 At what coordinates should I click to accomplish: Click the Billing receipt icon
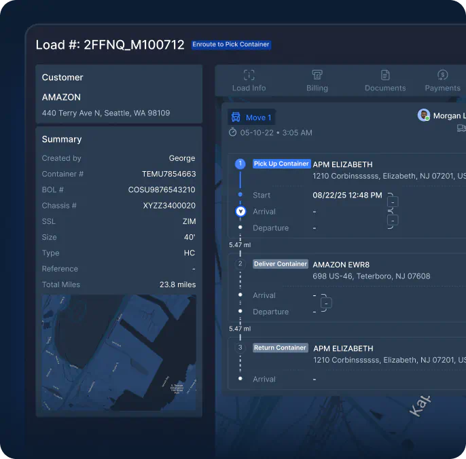coord(317,75)
